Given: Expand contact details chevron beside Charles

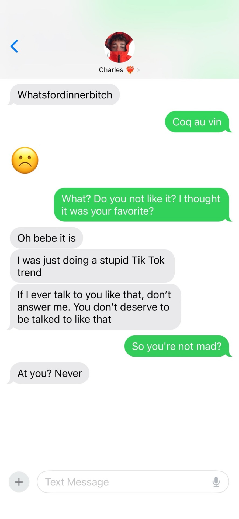Looking at the screenshot, I should point(138,70).
